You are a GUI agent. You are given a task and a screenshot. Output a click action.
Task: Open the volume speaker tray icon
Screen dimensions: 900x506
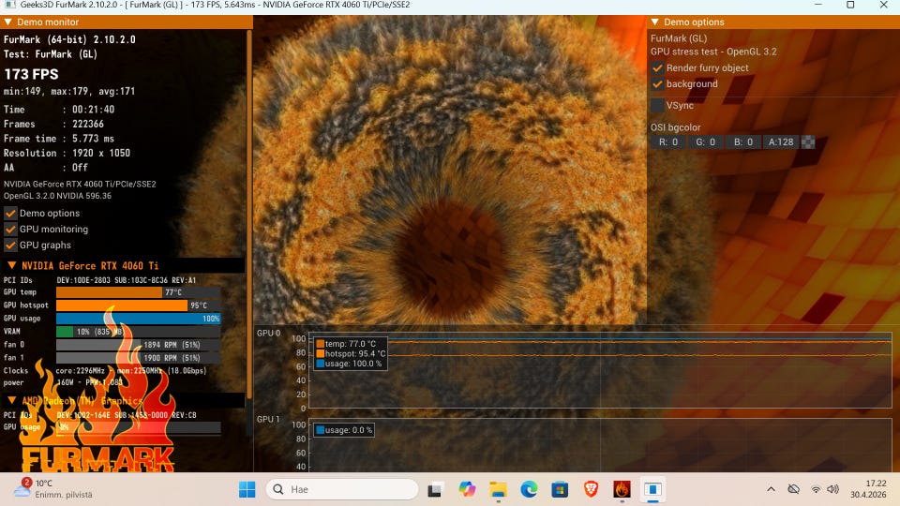(832, 489)
